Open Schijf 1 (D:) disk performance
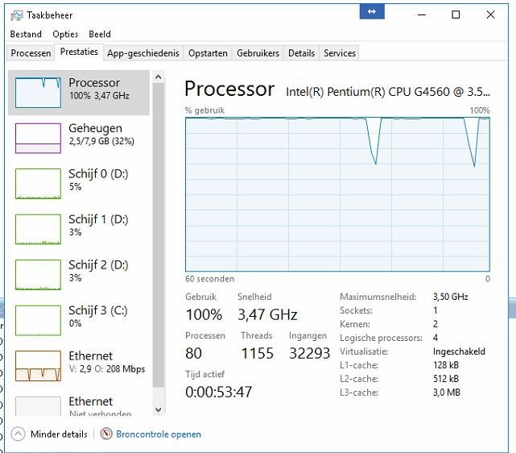 [38, 229]
